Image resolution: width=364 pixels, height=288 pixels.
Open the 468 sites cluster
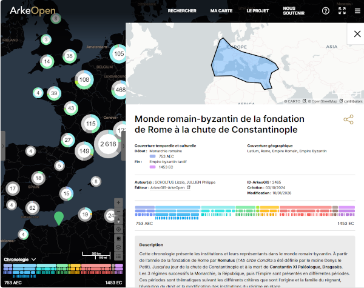(x=120, y=90)
